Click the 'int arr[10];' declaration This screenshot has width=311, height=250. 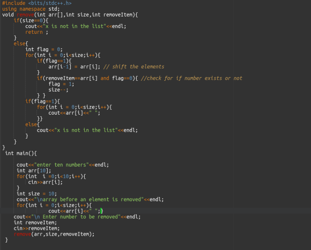34,171
